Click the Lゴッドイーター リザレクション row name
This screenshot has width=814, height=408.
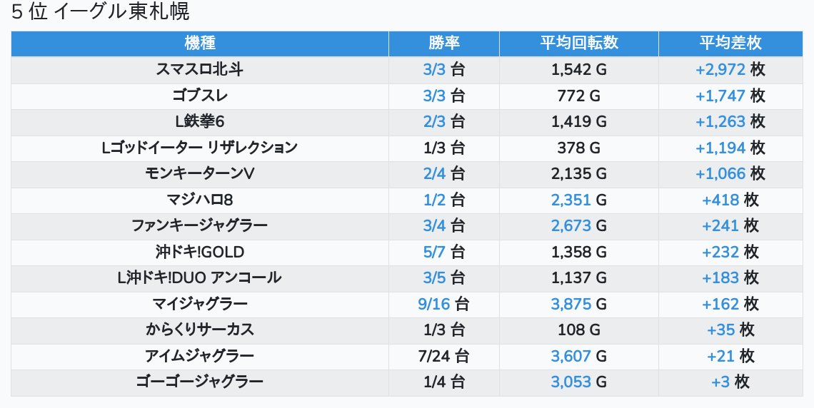[x=200, y=148]
